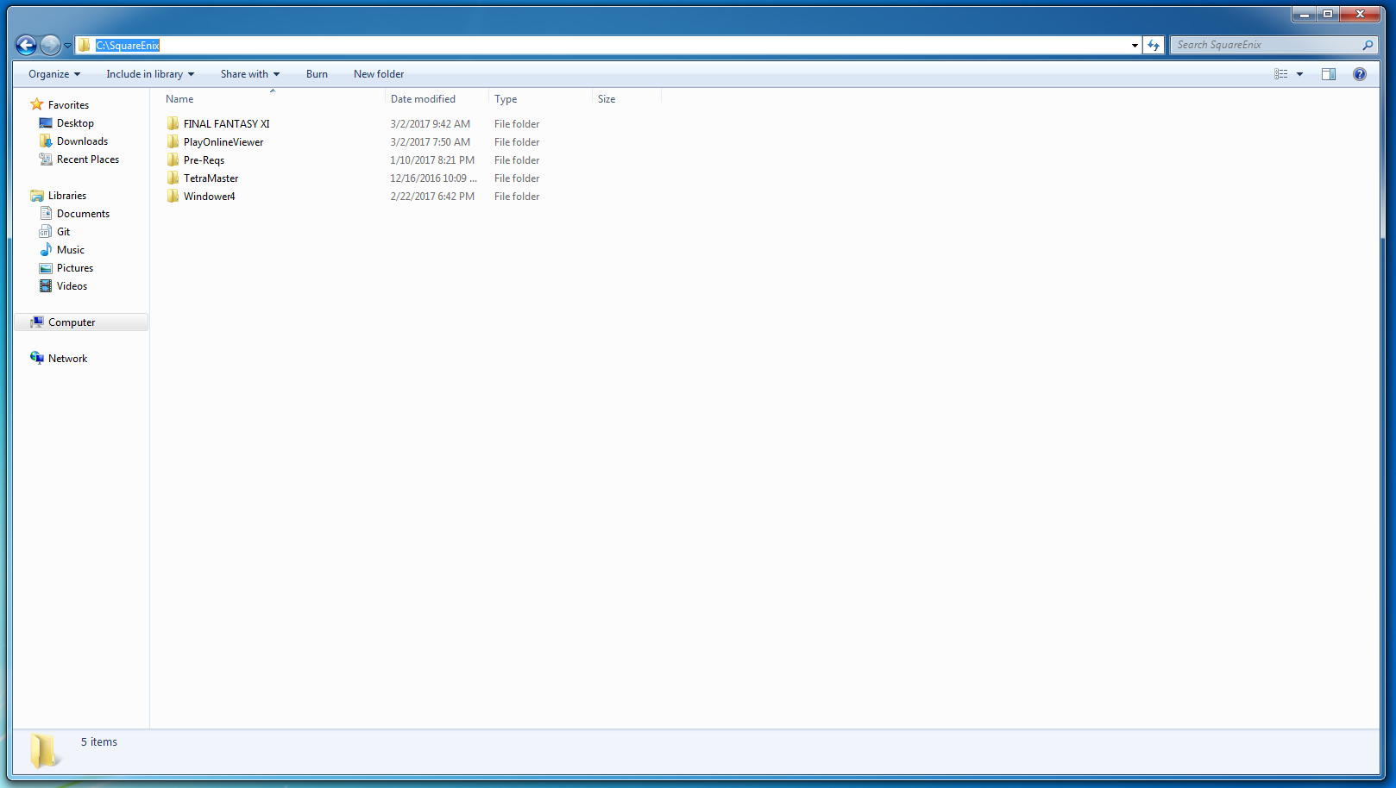Click the Favorites star icon
This screenshot has width=1396, height=788.
point(37,104)
